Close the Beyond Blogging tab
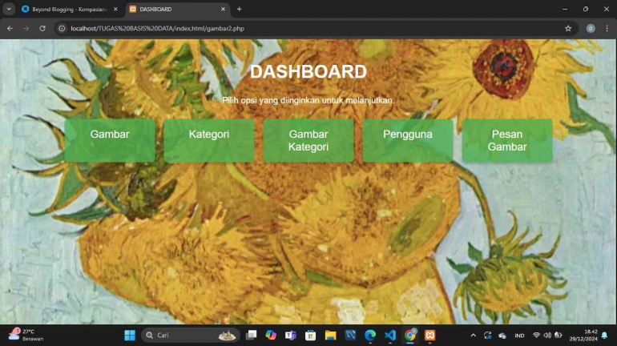Image resolution: width=617 pixels, height=346 pixels. (x=115, y=9)
